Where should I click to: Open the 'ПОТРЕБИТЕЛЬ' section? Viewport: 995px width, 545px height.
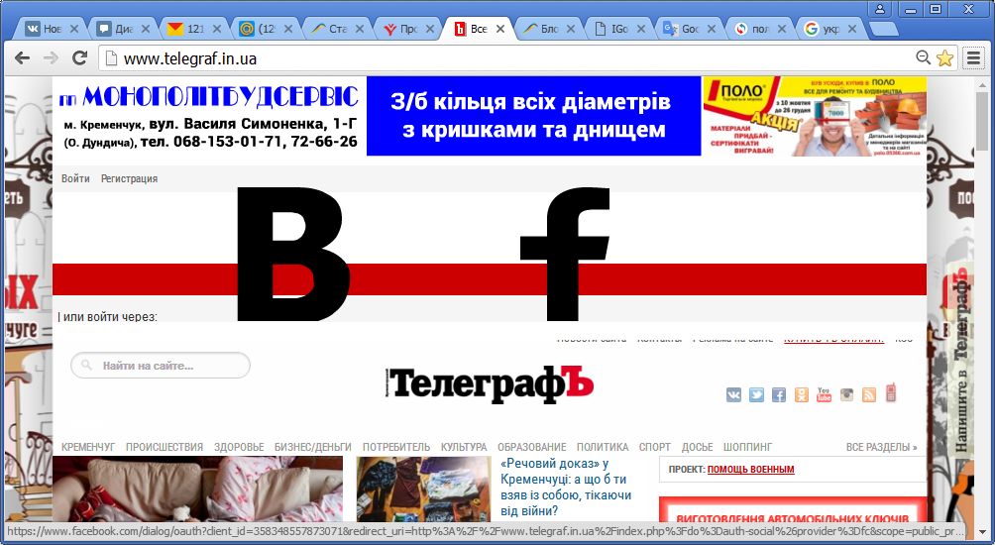tap(396, 447)
